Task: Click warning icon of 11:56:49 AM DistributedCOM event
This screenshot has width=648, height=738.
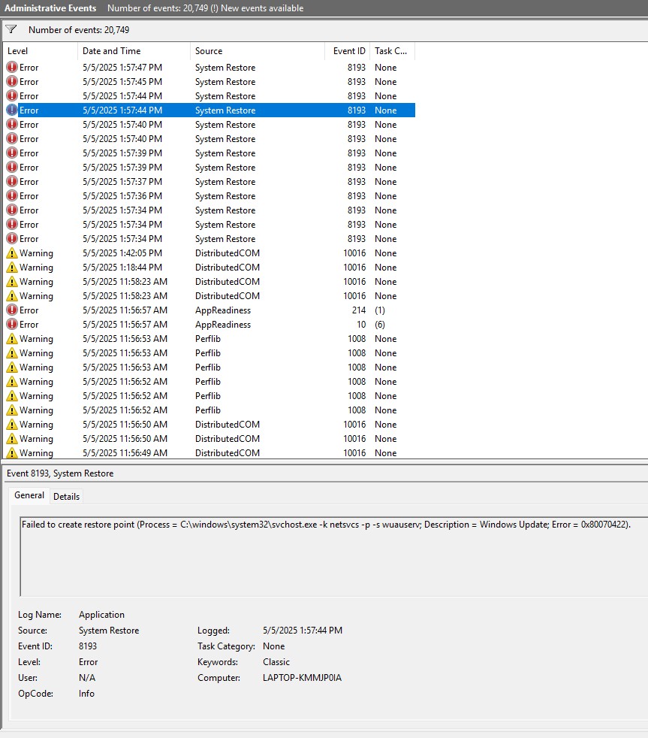Action: click(12, 452)
